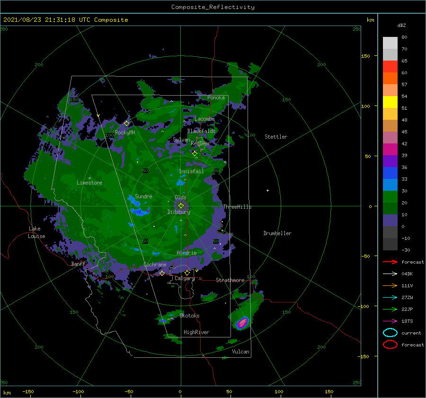Click the small blue storm cell west of Okotoks

(x=163, y=321)
